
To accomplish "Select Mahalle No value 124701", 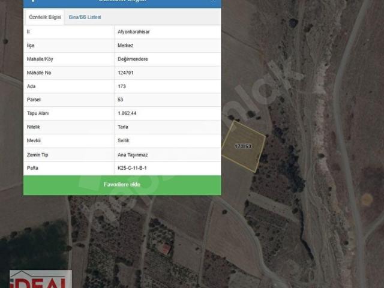I will point(125,73).
